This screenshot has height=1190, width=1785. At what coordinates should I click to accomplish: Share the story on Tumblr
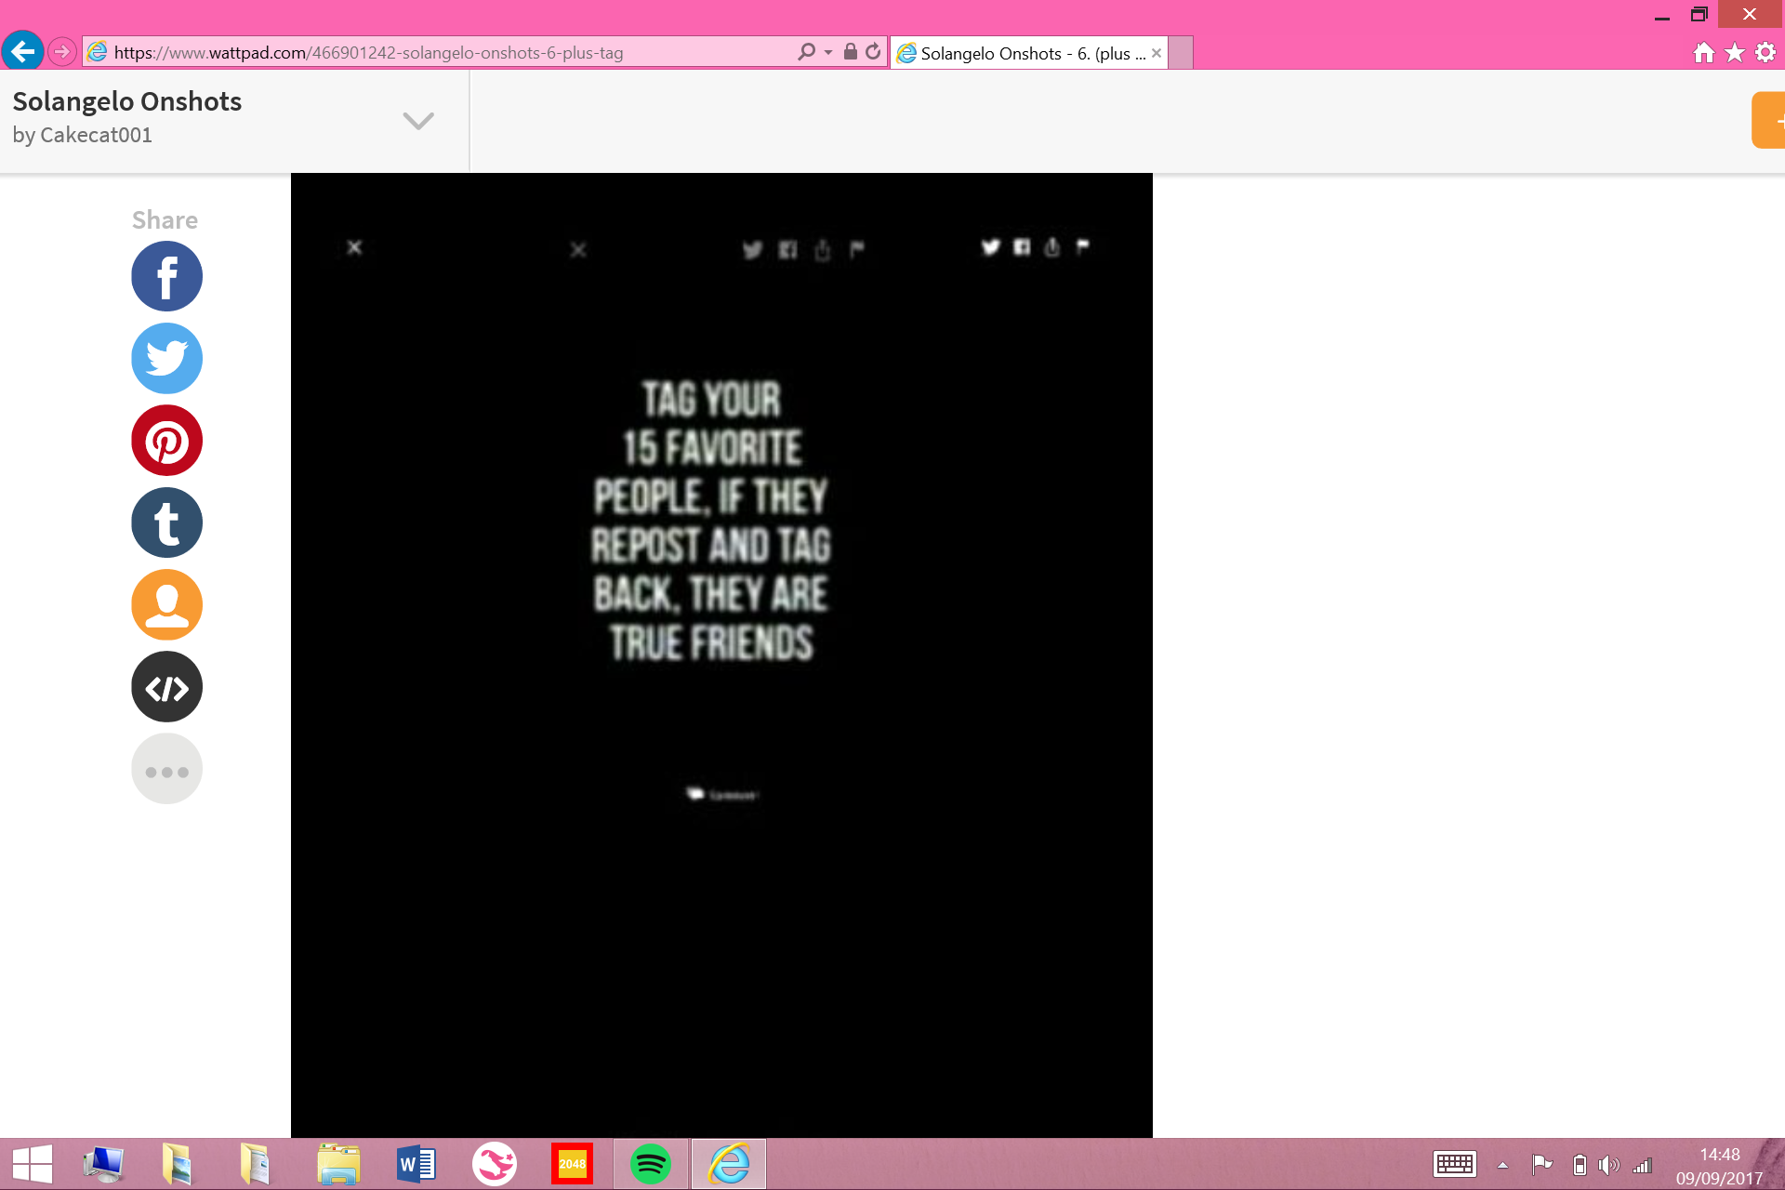click(x=166, y=522)
